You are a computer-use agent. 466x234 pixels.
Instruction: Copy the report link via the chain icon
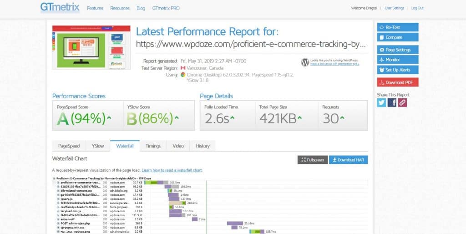pos(402,102)
